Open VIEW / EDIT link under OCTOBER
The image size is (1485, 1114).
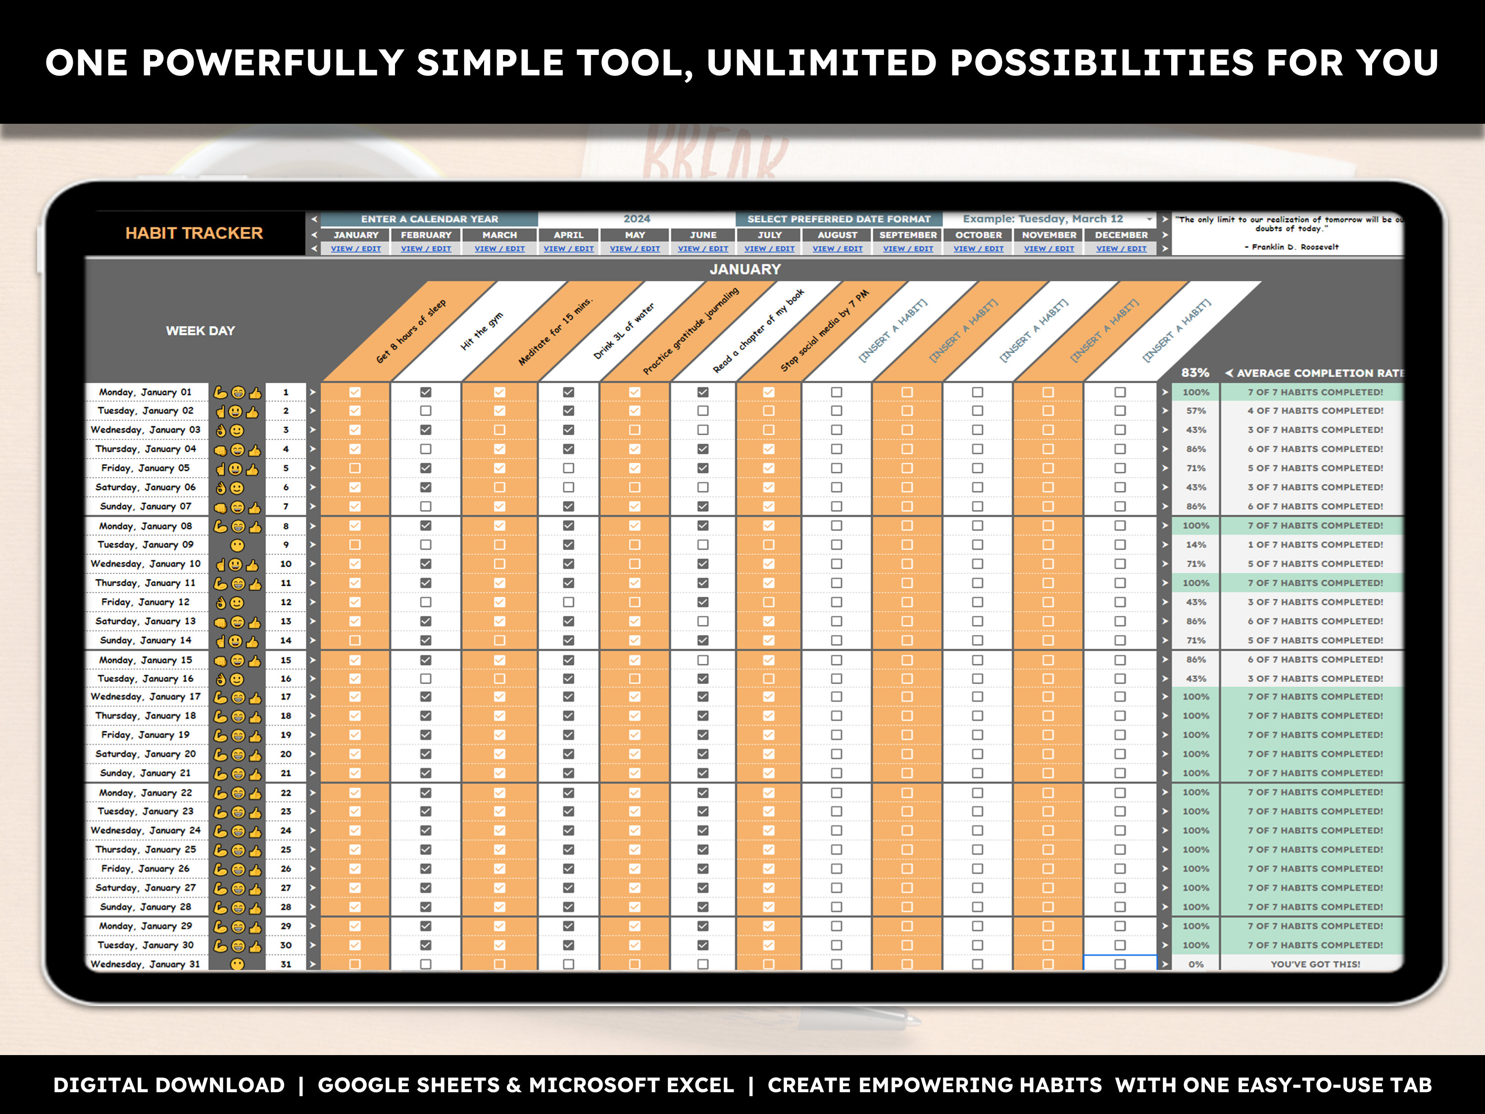tap(978, 249)
